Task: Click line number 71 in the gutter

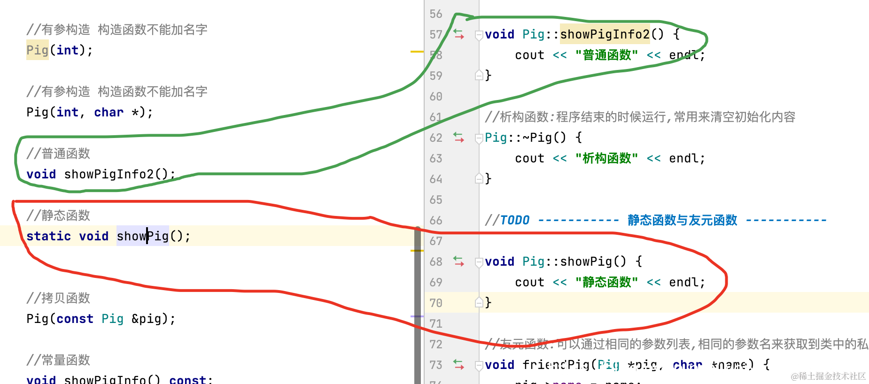Action: click(436, 323)
